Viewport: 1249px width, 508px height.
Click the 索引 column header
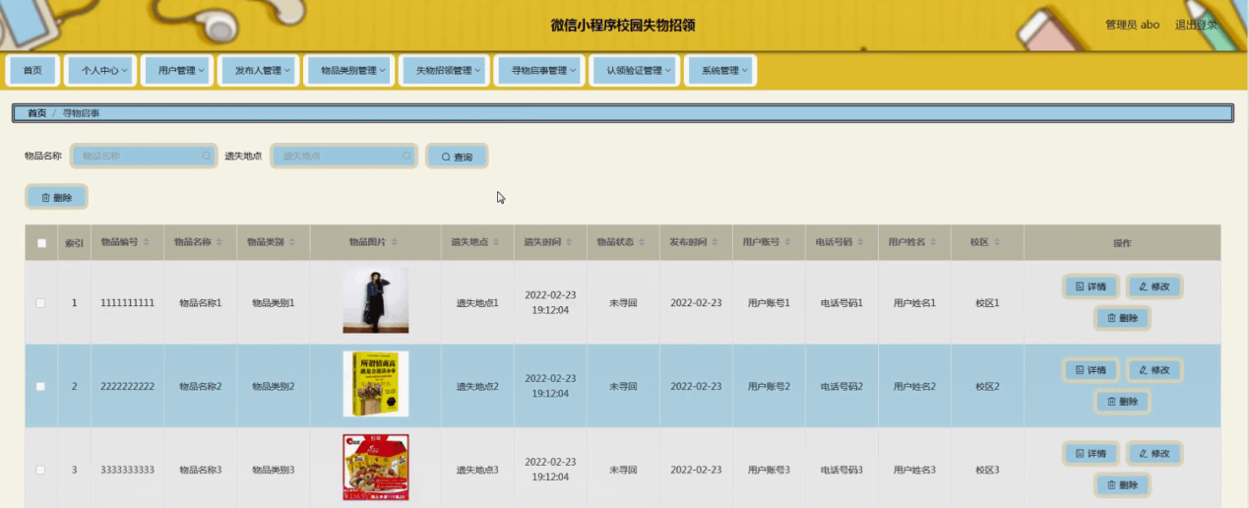point(74,243)
